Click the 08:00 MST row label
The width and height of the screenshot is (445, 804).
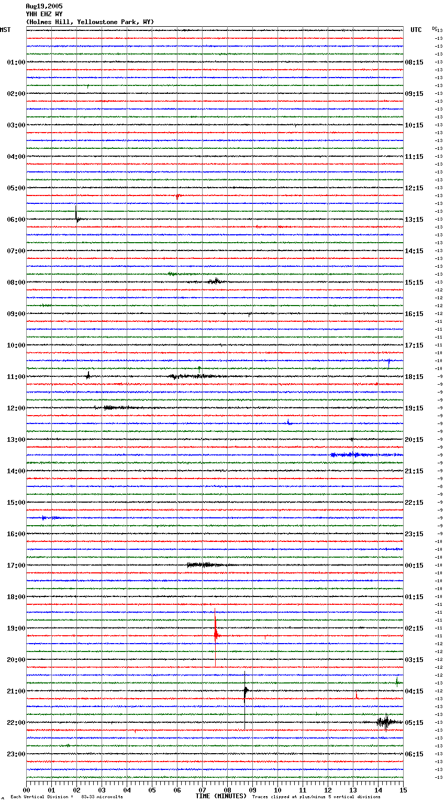(x=16, y=283)
